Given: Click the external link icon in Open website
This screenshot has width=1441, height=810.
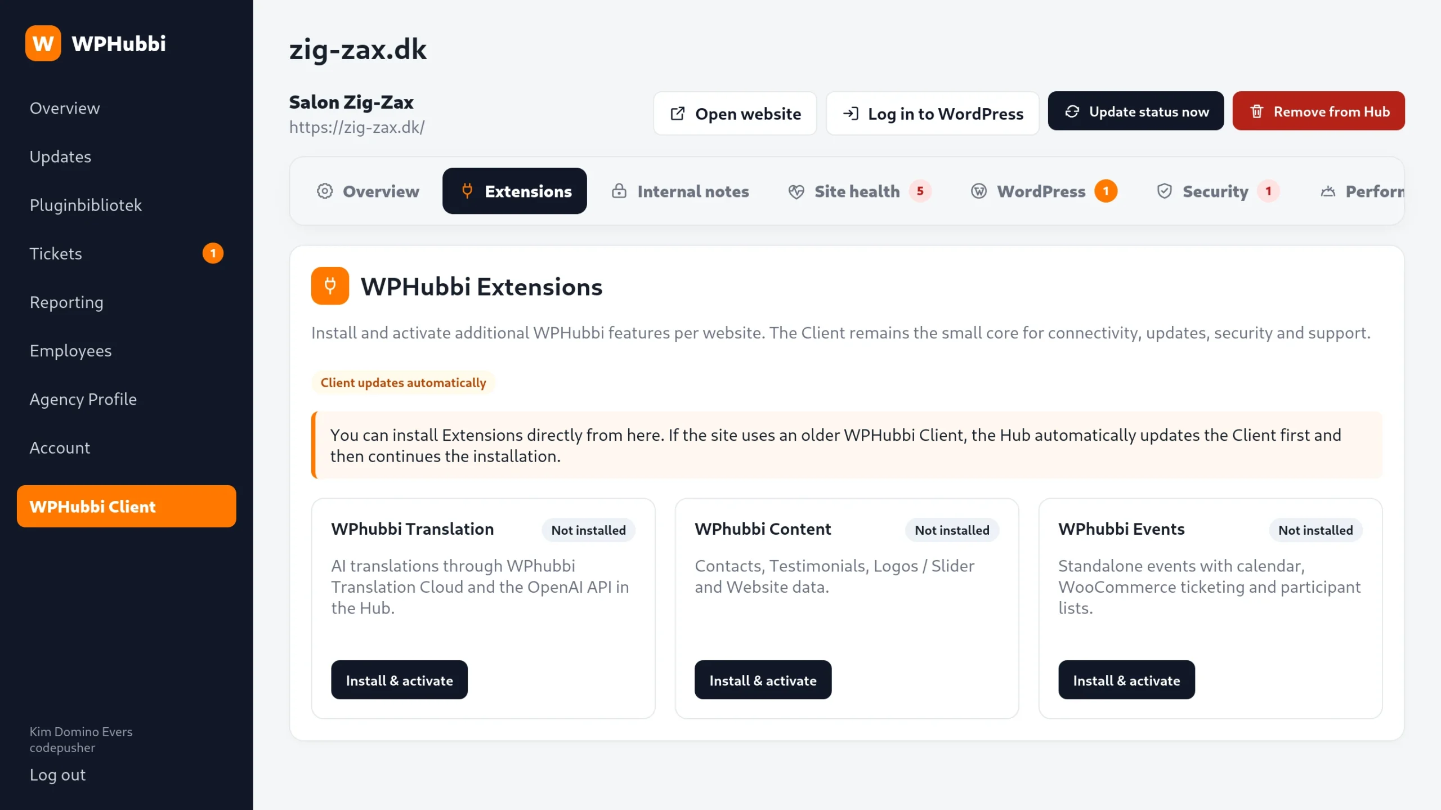Looking at the screenshot, I should [678, 114].
